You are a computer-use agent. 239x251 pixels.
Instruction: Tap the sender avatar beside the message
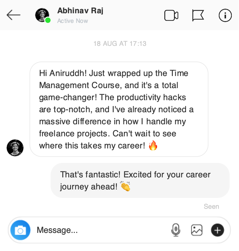15,148
